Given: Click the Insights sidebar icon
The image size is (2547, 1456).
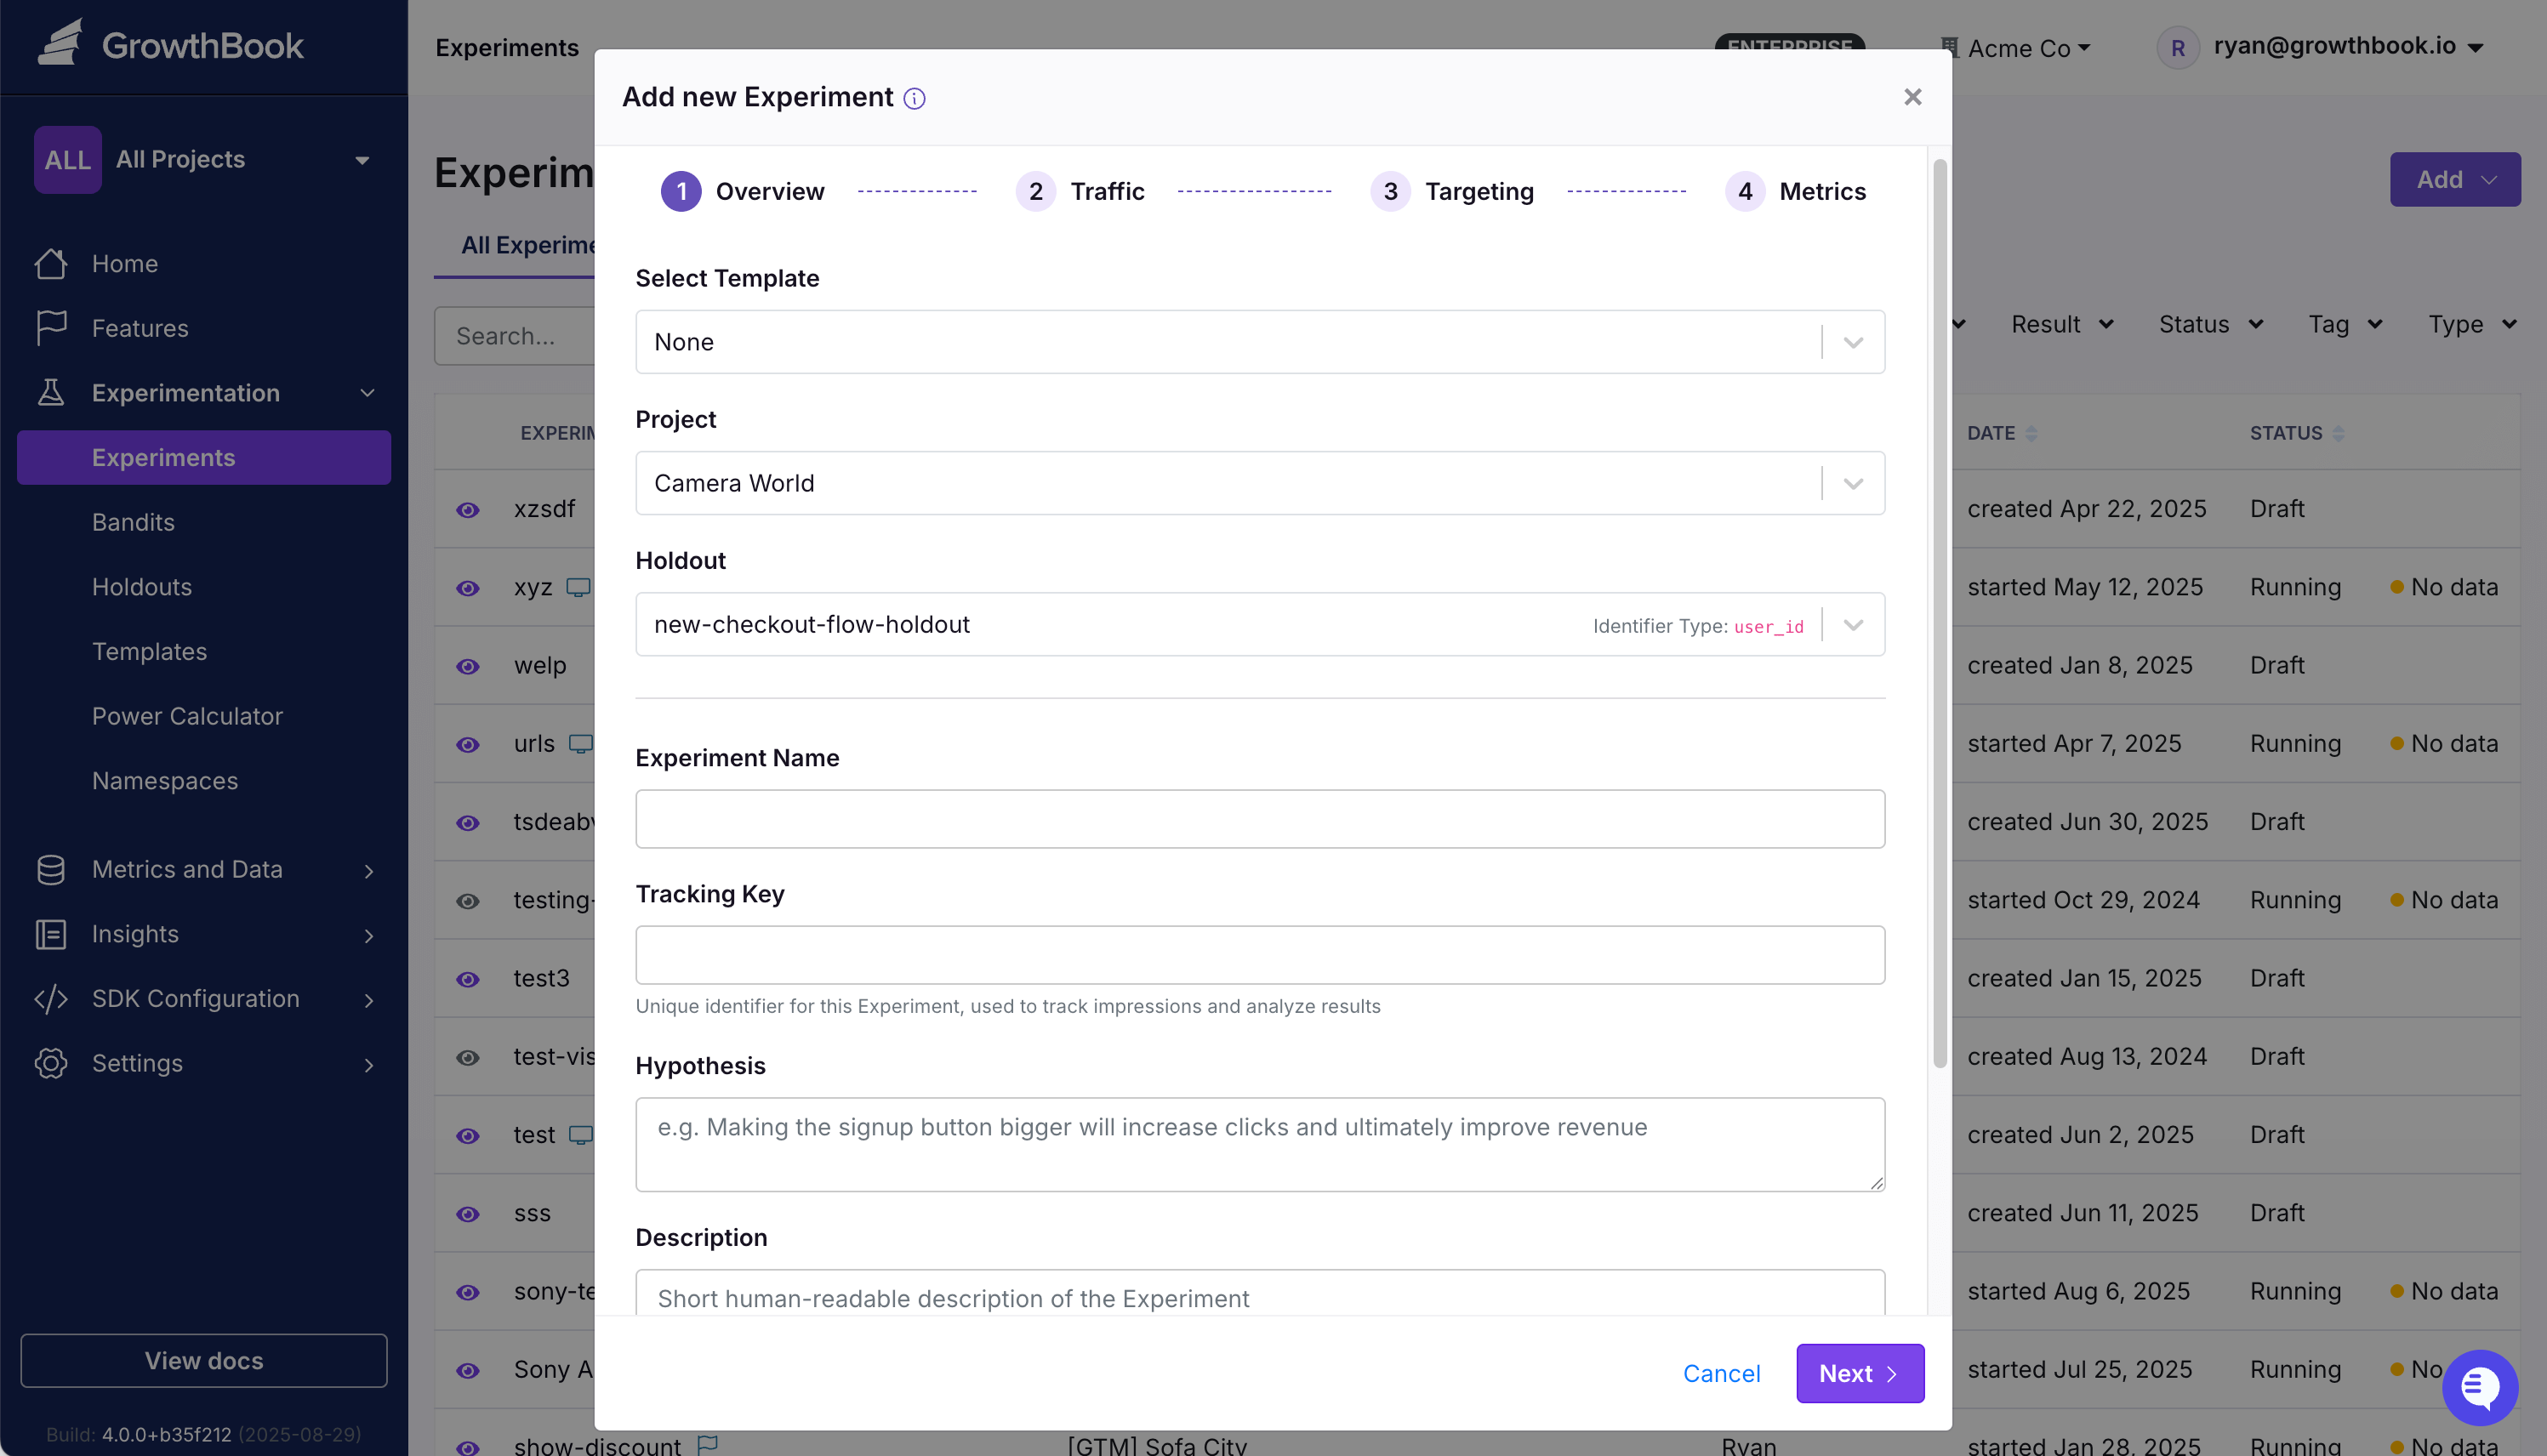Looking at the screenshot, I should coord(51,934).
